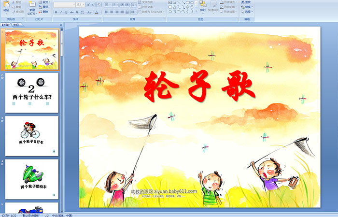Toggle Bold formatting
This screenshot has height=217, width=338.
click(56, 12)
